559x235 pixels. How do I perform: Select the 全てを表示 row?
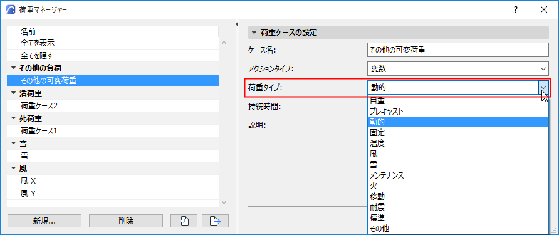113,43
